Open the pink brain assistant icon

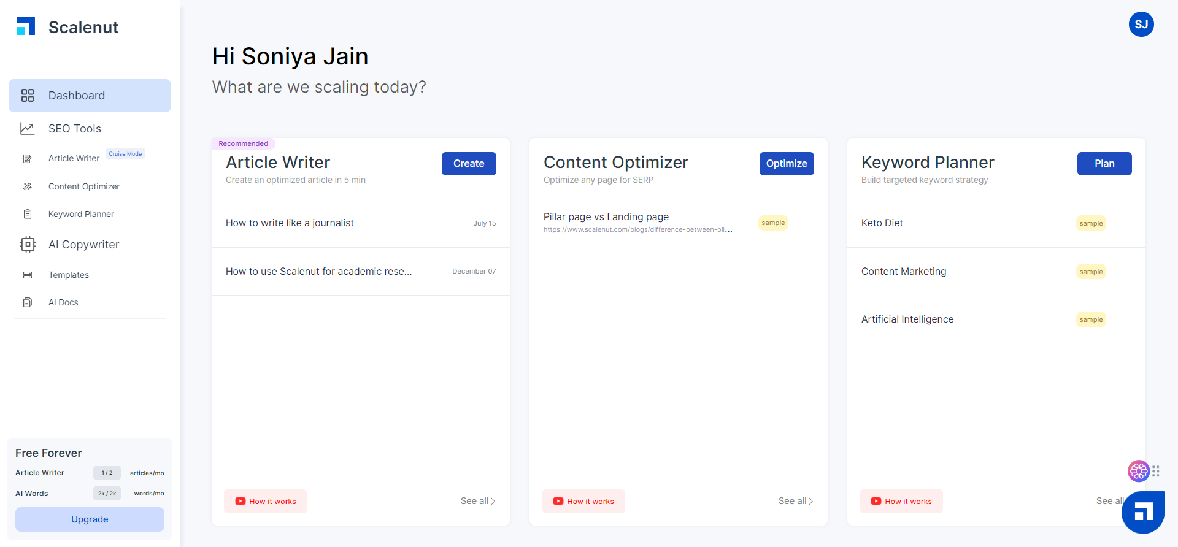click(x=1138, y=471)
